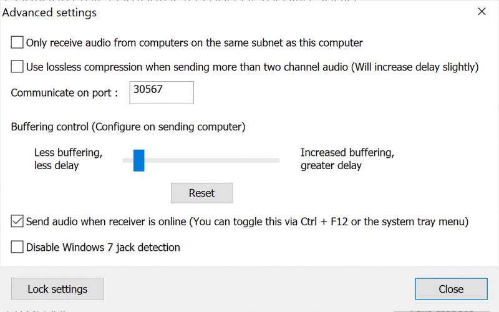Tick the lossless compression checkbox

point(17,67)
